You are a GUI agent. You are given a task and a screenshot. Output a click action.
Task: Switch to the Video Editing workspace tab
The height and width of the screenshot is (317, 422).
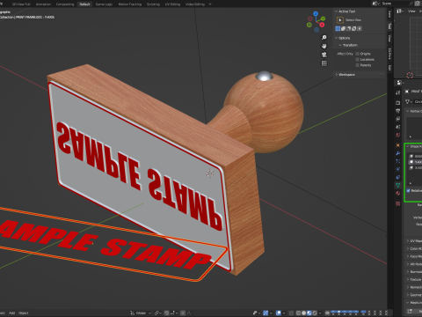(195, 4)
